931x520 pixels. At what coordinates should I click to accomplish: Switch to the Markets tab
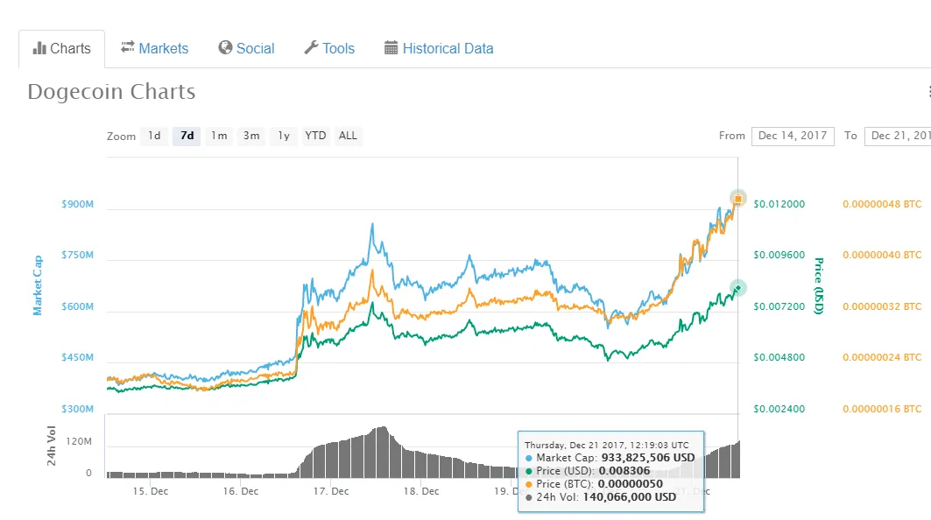pyautogui.click(x=154, y=49)
